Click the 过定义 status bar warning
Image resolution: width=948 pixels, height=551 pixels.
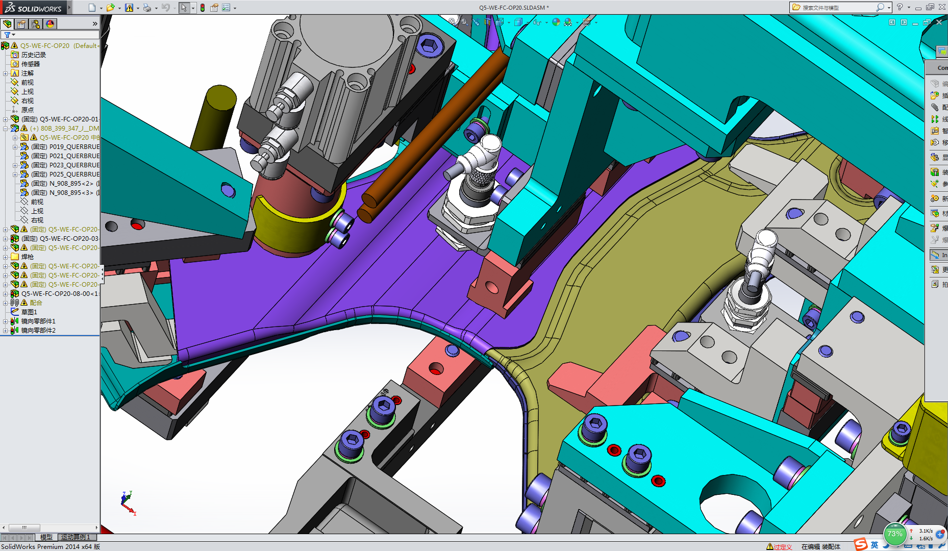(779, 546)
